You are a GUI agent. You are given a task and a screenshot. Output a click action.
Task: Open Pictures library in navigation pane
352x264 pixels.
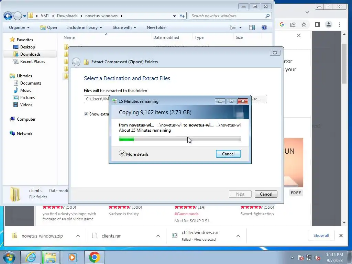(x=27, y=97)
